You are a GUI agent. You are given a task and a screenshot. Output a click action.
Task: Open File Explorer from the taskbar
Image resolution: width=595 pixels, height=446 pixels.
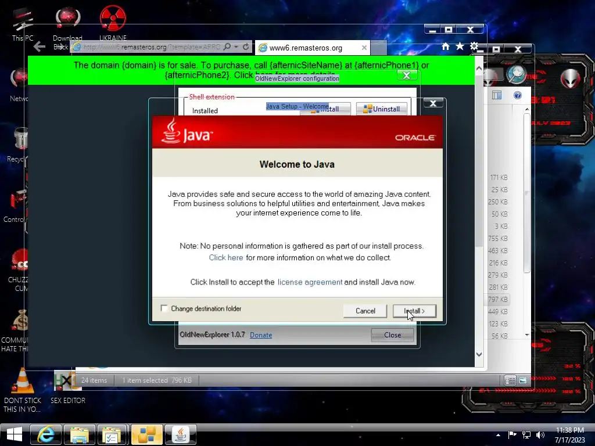coord(79,434)
